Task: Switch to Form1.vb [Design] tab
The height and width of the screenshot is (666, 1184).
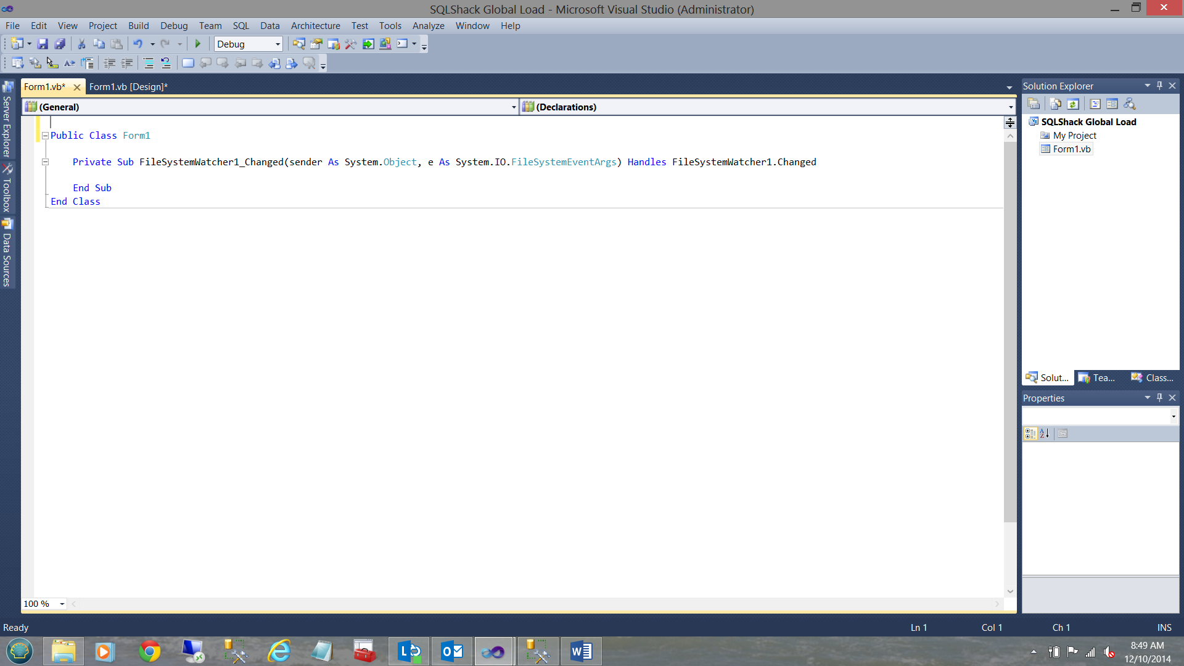Action: [x=128, y=87]
